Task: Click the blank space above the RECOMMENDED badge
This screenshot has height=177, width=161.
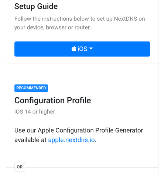Action: (x=82, y=74)
